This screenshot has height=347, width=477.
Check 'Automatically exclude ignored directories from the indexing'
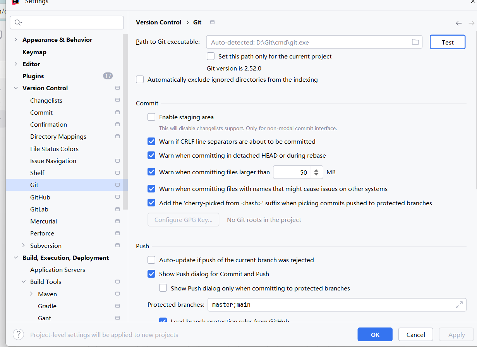[140, 79]
